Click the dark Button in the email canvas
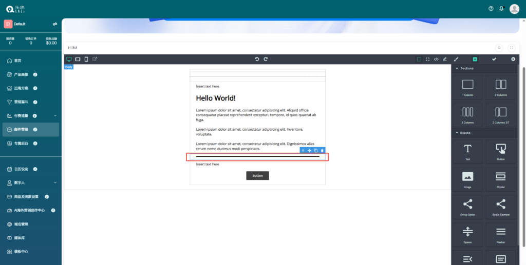526x265 pixels. tap(257, 176)
